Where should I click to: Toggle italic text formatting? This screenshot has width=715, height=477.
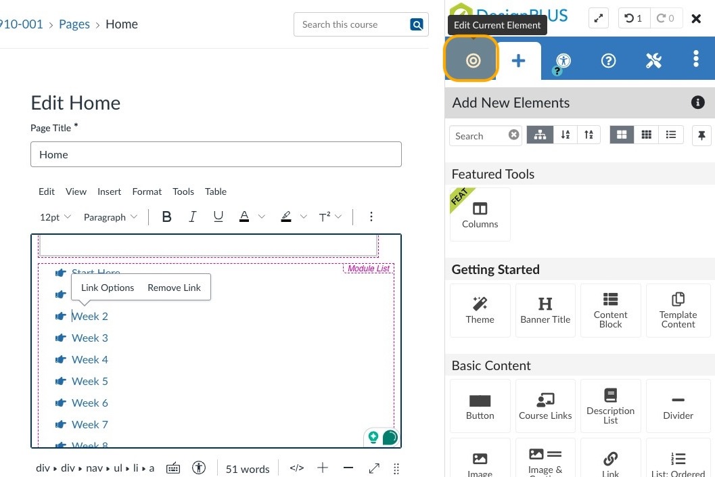pyautogui.click(x=192, y=217)
